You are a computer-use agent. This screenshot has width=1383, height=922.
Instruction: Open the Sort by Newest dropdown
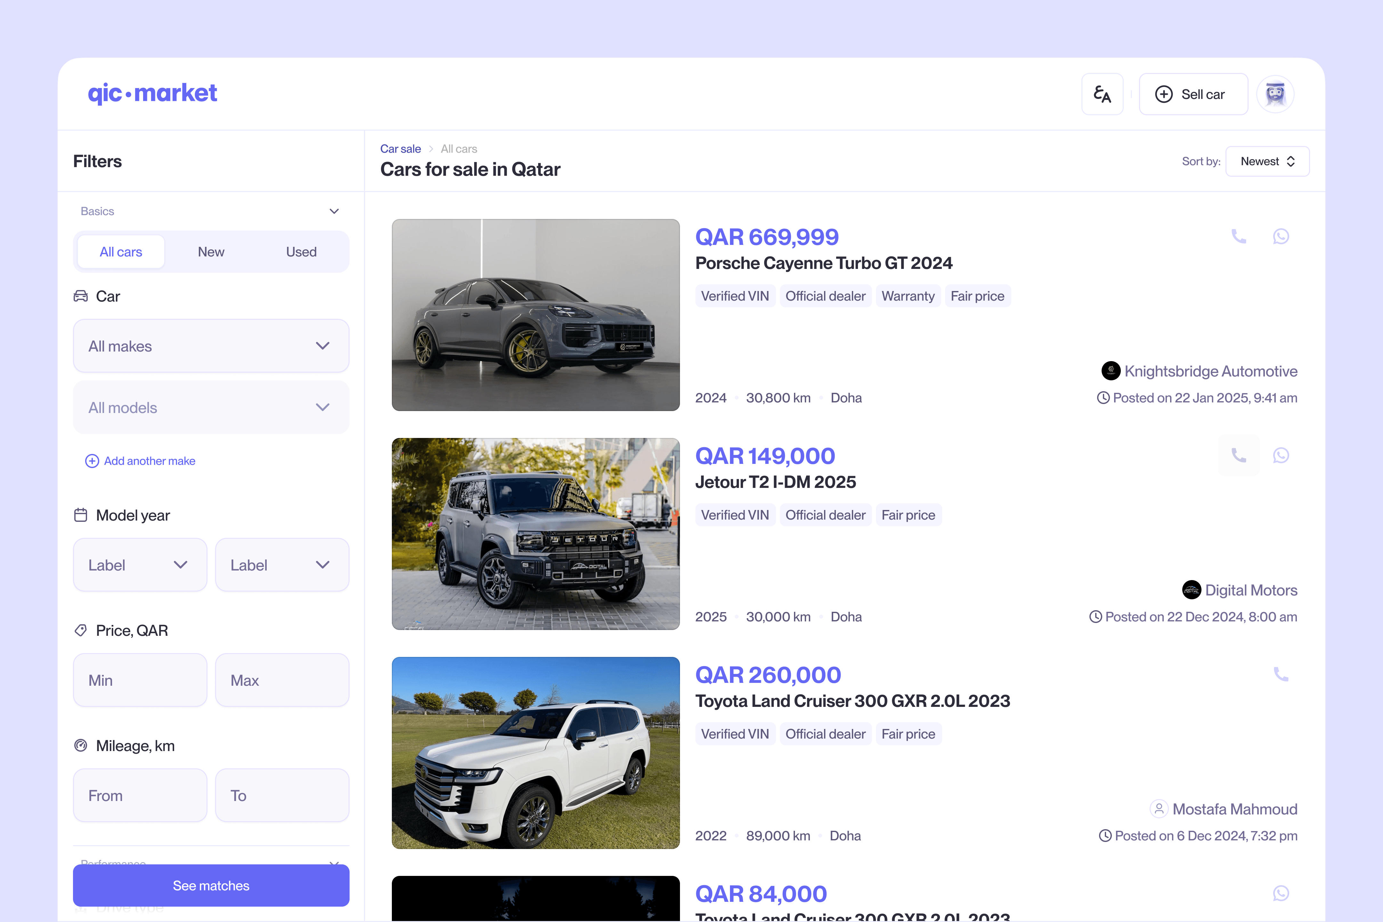point(1267,161)
